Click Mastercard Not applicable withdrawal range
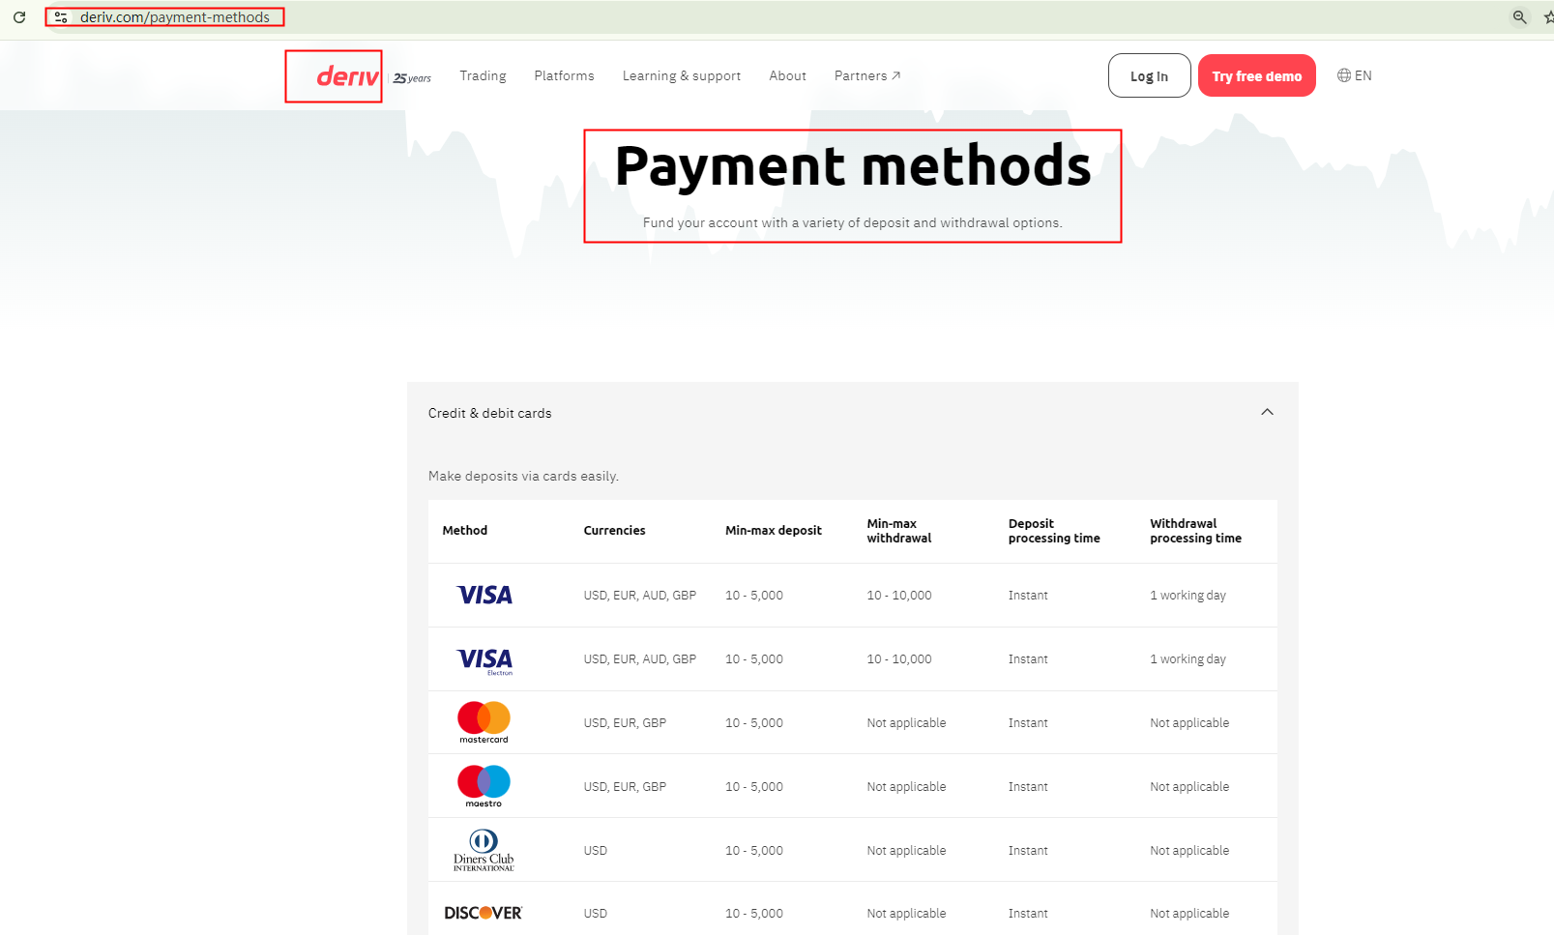 (x=906, y=723)
